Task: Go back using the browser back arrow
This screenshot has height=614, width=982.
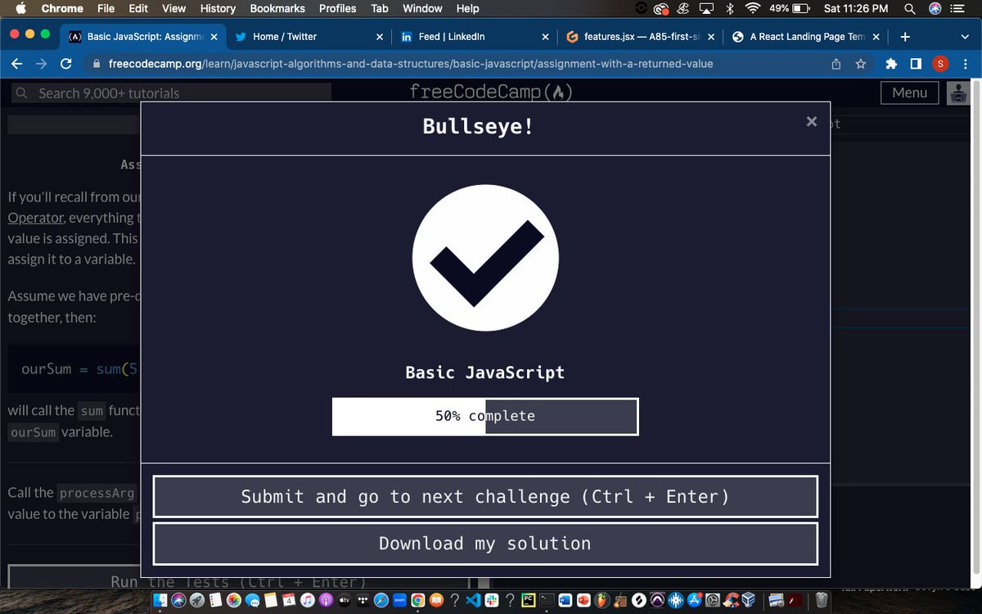Action: pos(18,64)
